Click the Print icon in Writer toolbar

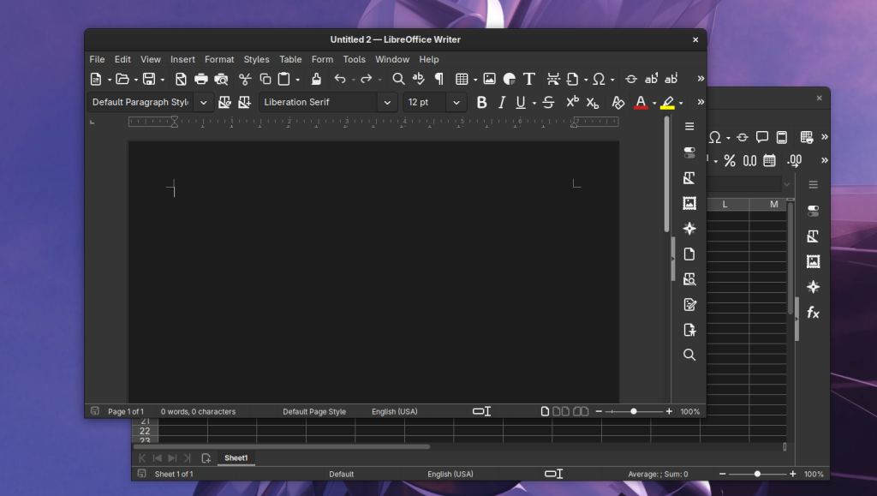tap(200, 79)
